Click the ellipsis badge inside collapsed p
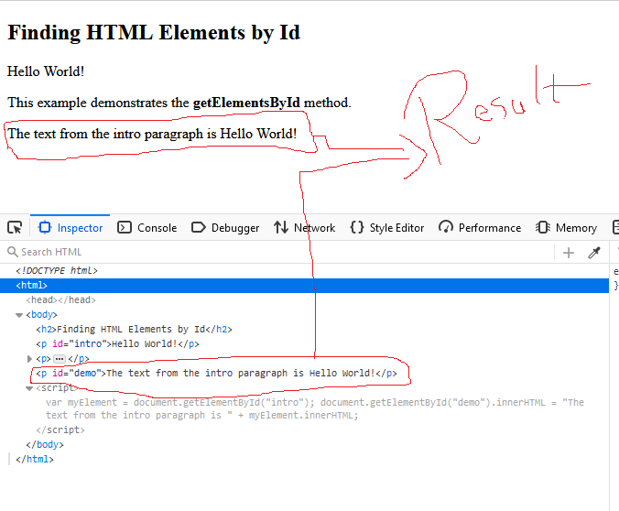Viewport: 619px width, 511px height. point(60,359)
